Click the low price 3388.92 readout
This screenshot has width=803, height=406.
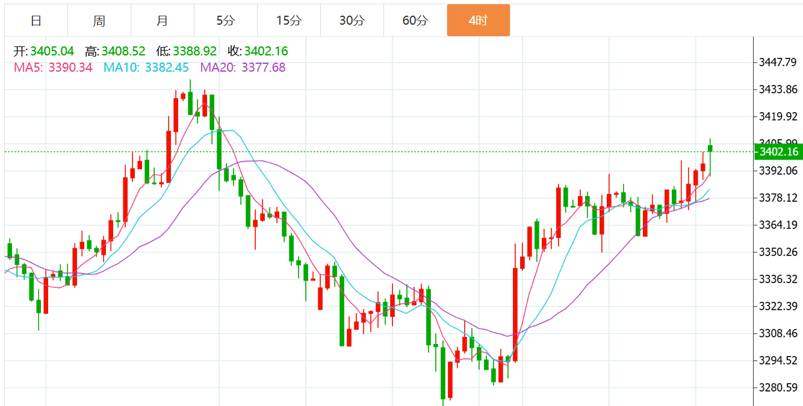(194, 51)
